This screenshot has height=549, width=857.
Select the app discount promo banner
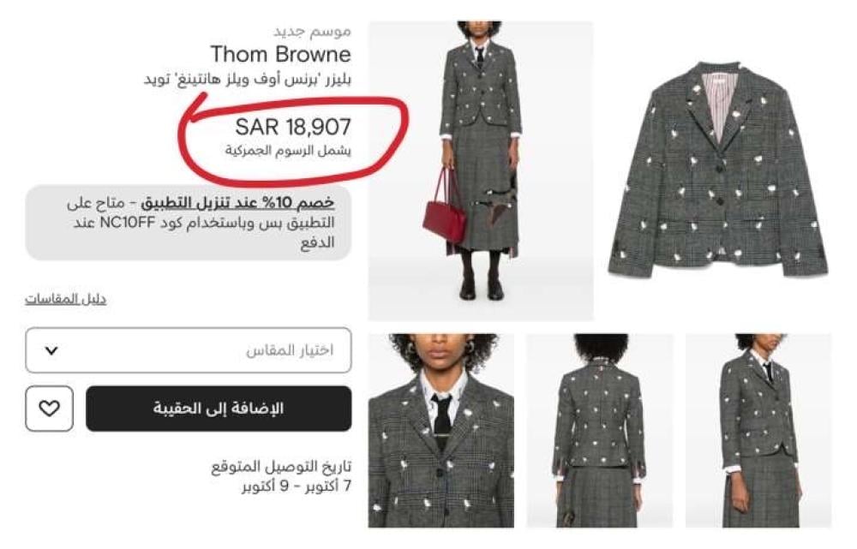(x=189, y=223)
